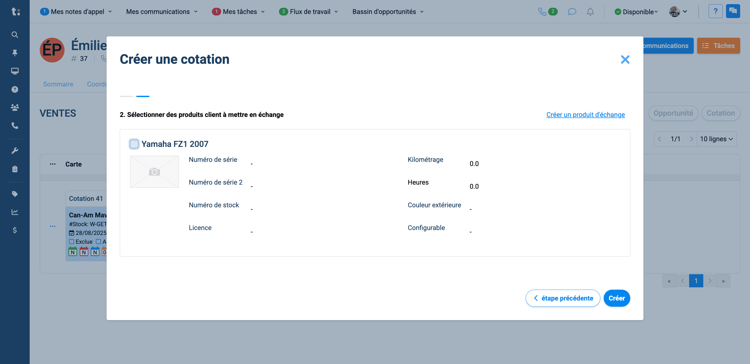Open the monitor icon in the sidebar
This screenshot has height=364, width=750.
[15, 71]
